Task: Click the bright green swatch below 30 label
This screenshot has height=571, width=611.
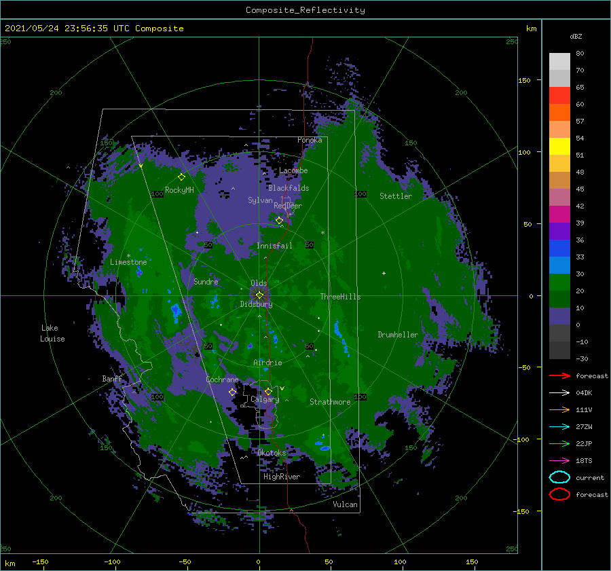Action: pos(559,282)
